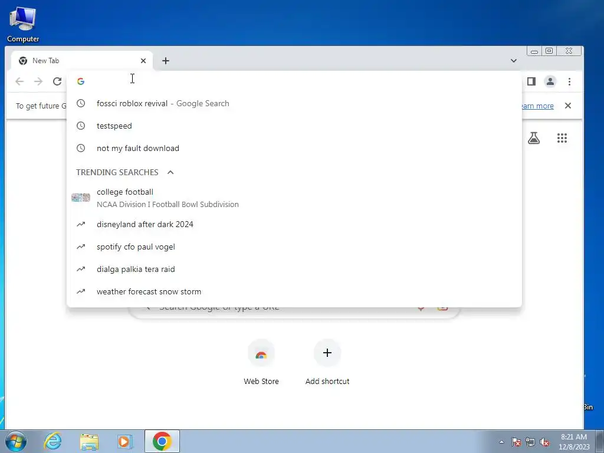Open the network tray icon
Viewport: 604px width, 453px height.
click(x=530, y=442)
